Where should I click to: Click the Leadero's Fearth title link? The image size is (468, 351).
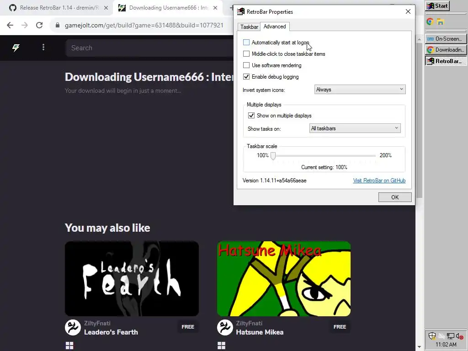(x=111, y=332)
